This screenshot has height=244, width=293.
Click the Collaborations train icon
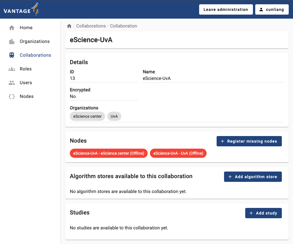click(12, 55)
